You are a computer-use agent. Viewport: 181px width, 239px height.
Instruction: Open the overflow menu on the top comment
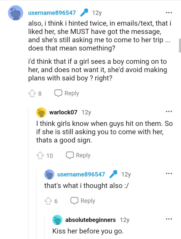tap(169, 12)
